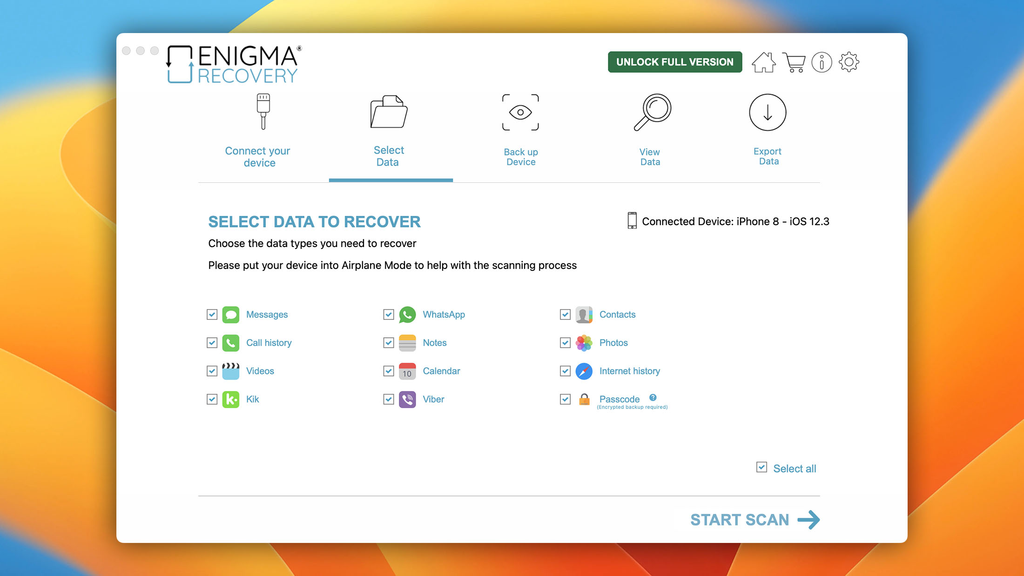Click the Call history phone icon
This screenshot has height=576, width=1024.
click(x=231, y=343)
